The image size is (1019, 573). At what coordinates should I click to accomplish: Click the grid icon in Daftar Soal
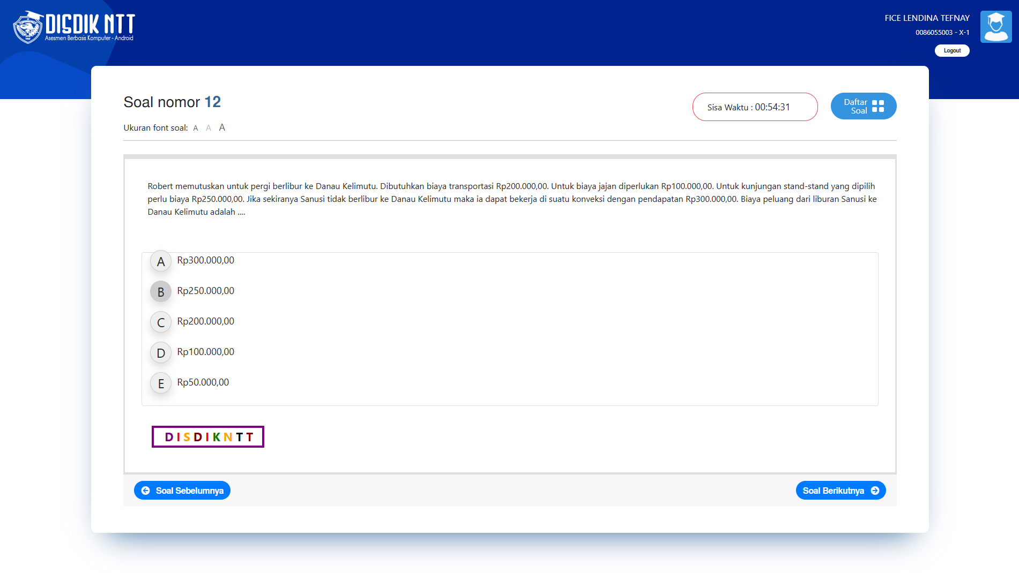click(878, 106)
